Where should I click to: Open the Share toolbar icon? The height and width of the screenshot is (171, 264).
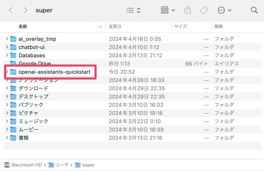coord(187,10)
